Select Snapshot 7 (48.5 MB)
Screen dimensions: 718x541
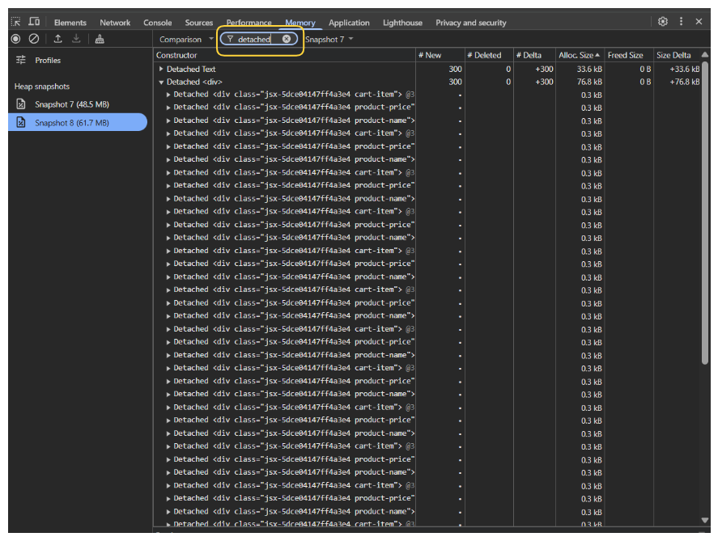[72, 104]
